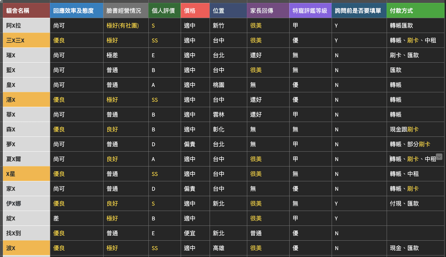Select the cattery name cell 阿X拉
This screenshot has width=446, height=257.
click(x=26, y=25)
